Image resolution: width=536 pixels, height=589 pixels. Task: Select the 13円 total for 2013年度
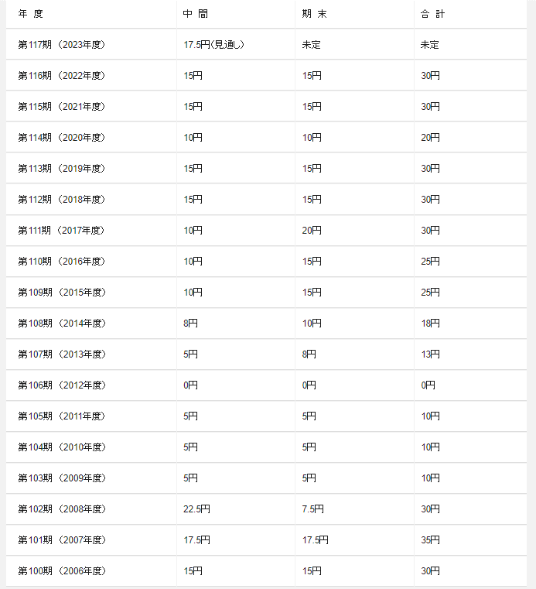coord(430,354)
